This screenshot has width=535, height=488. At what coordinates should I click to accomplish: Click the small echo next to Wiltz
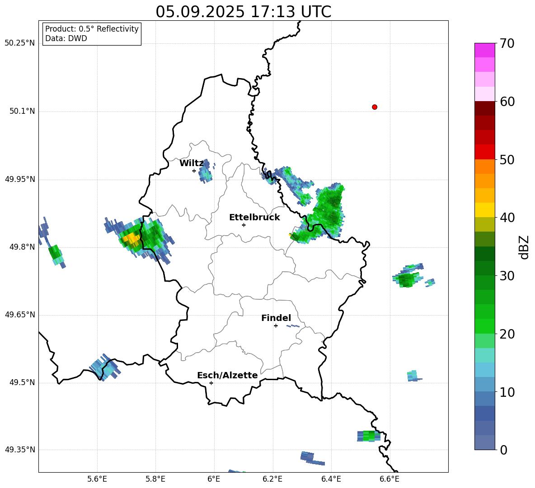click(206, 172)
